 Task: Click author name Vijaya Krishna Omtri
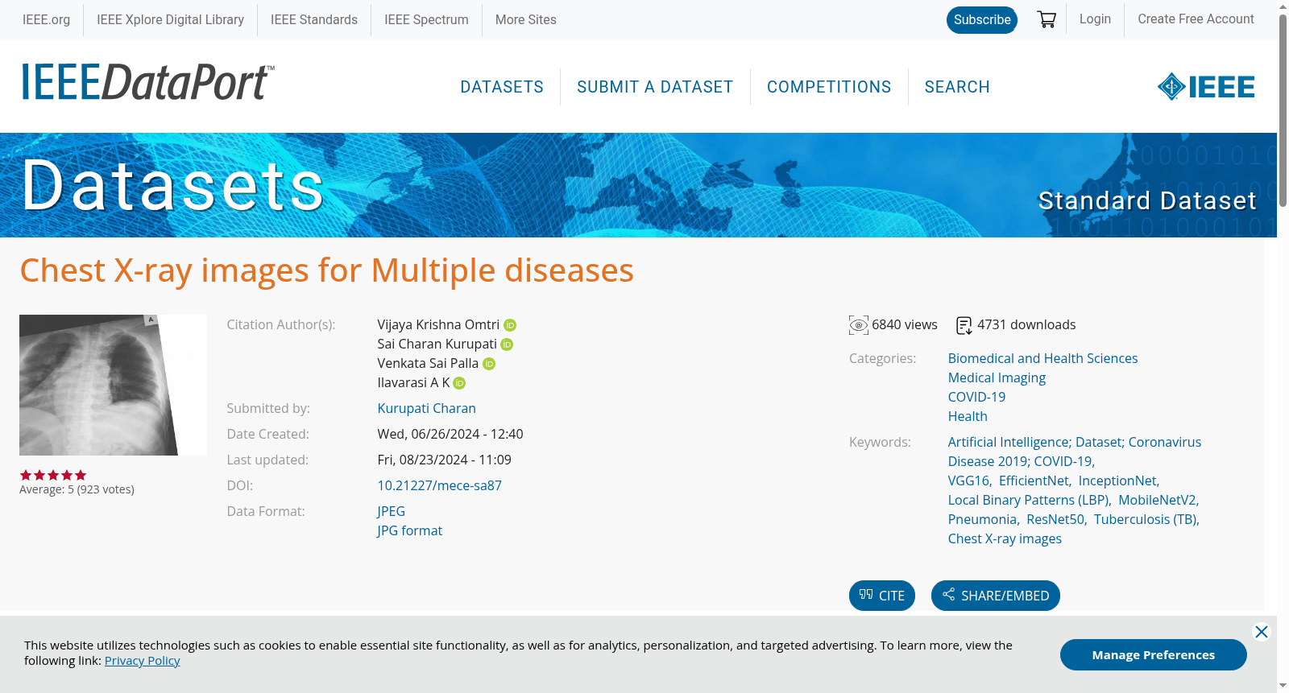[x=438, y=325]
